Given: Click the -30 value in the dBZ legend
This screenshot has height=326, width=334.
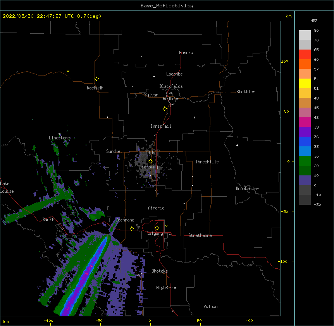Looking at the screenshot, I should (x=317, y=204).
